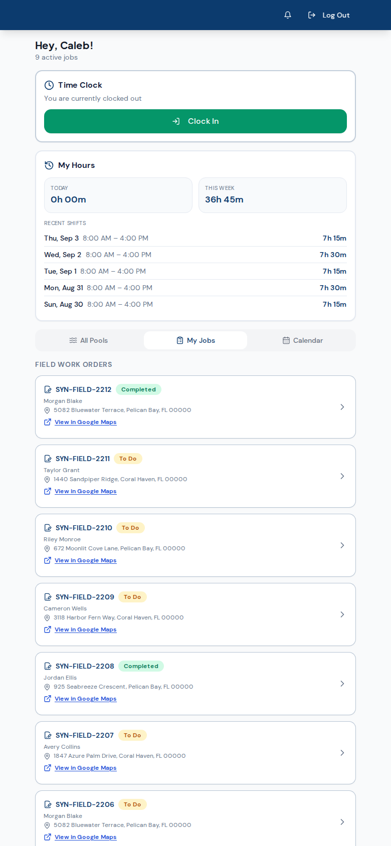Click the location pin beside 1847 Azure Palm Drive
Viewport: 391px width, 846px height.
point(47,756)
